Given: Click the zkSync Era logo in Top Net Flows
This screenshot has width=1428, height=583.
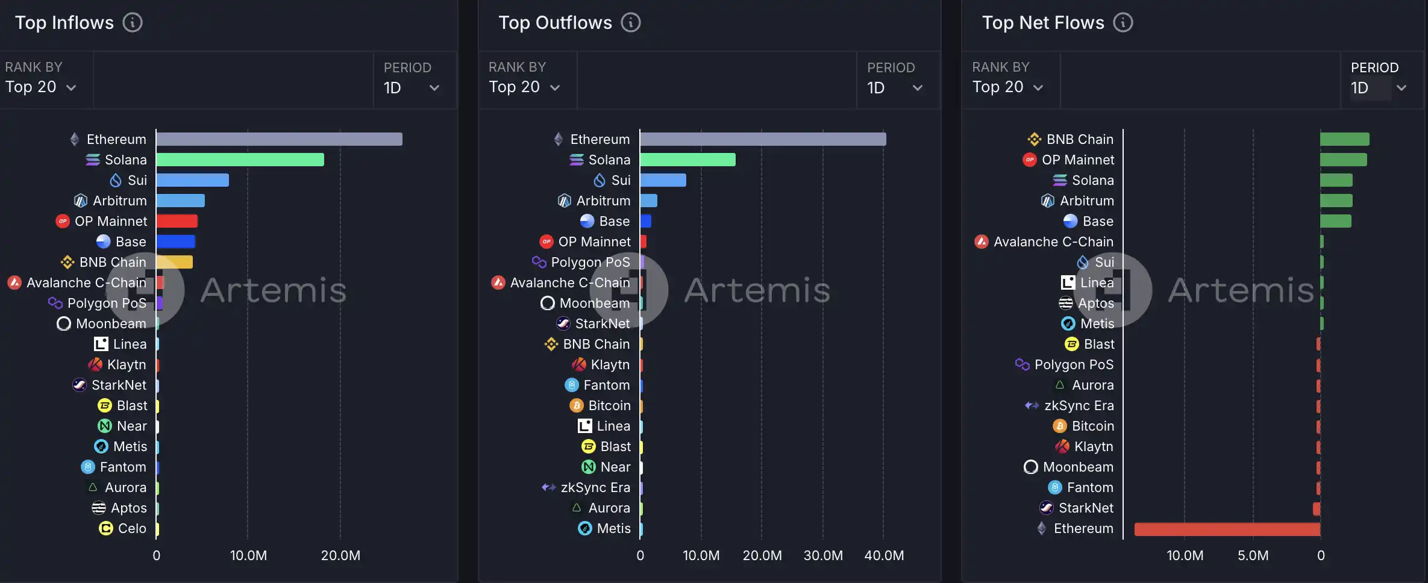Looking at the screenshot, I should [x=1032, y=406].
